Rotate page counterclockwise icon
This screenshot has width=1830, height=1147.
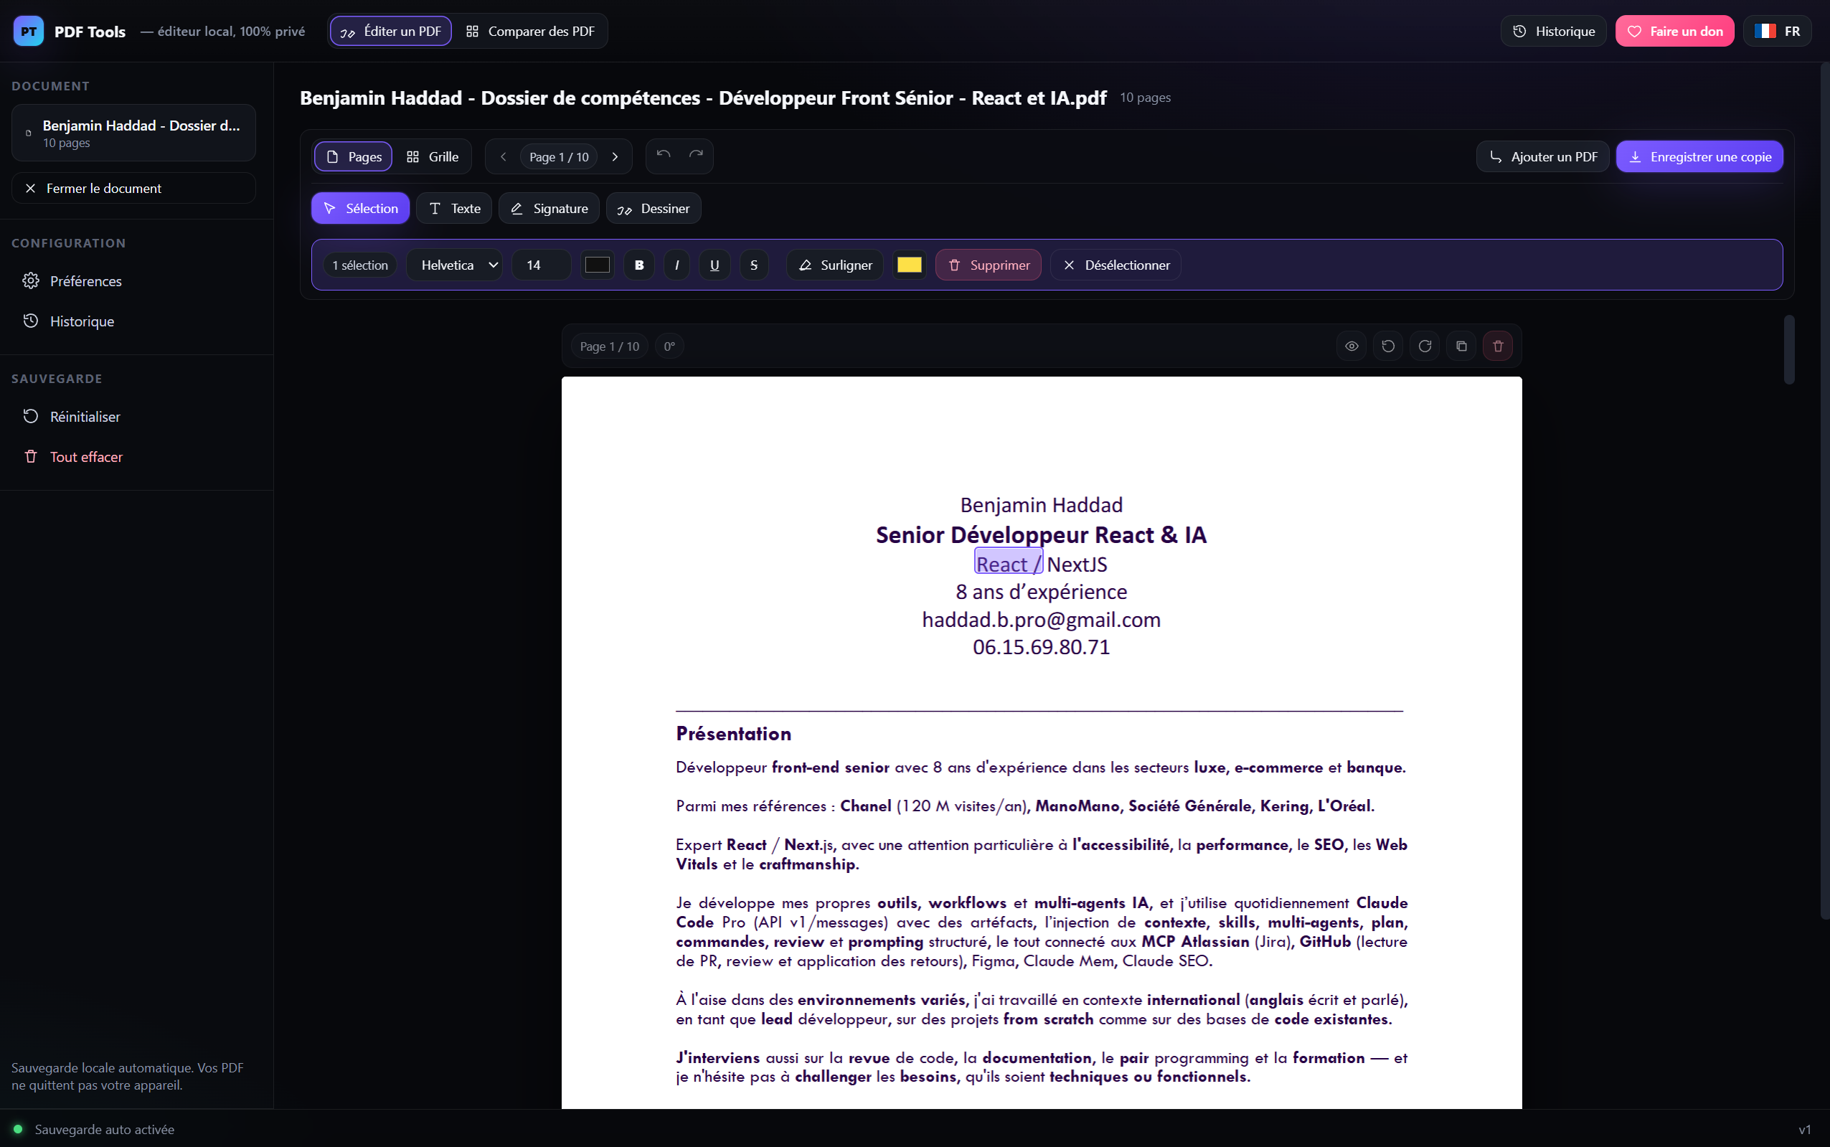point(1388,346)
